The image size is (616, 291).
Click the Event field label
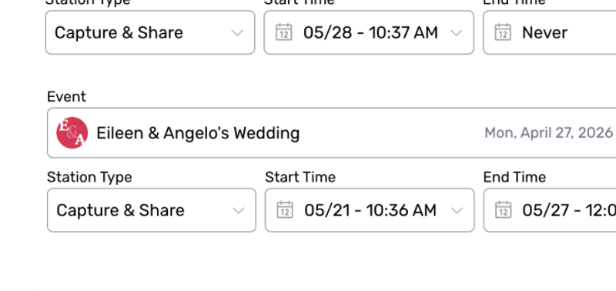point(66,96)
